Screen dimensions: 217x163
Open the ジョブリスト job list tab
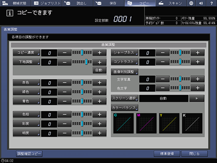47,3
